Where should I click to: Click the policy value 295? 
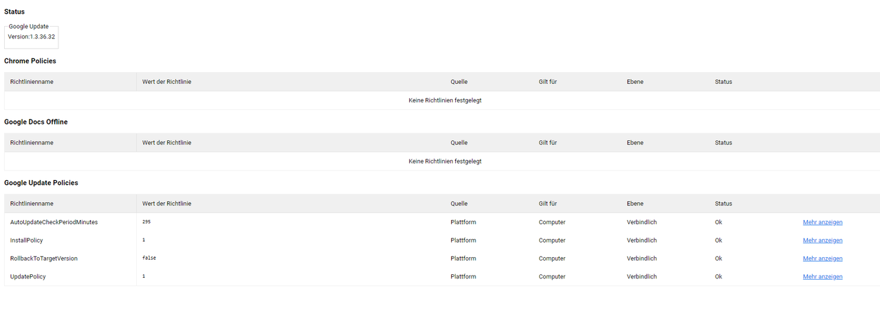tap(146, 222)
